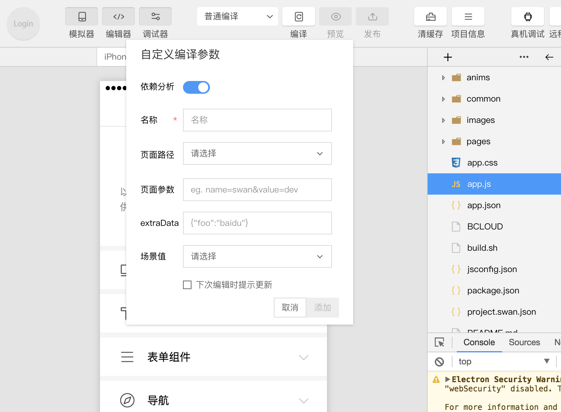The image size is (561, 412).
Task: Open the 页面路径 dropdown
Action: [257, 153]
